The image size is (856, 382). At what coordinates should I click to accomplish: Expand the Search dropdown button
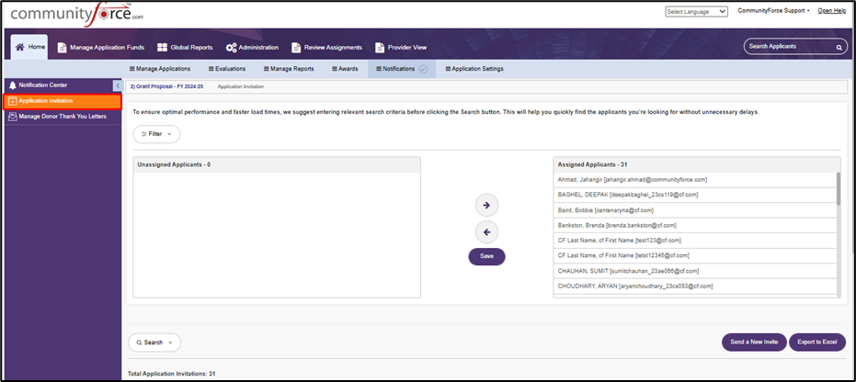154,343
